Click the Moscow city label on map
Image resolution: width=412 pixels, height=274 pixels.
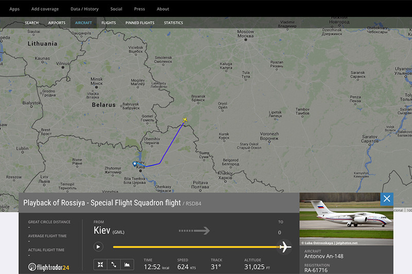coord(246,33)
